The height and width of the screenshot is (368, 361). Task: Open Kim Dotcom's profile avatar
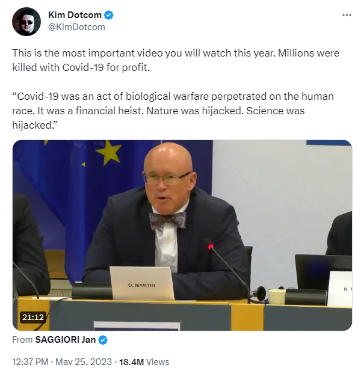26,22
